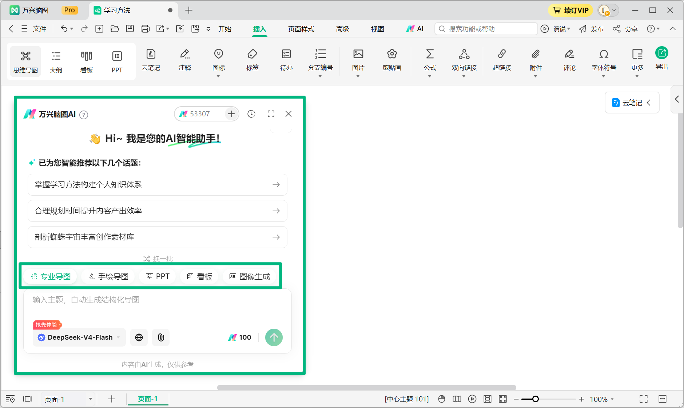Click 换一批 to refresh topics
The image size is (684, 408).
[158, 259]
